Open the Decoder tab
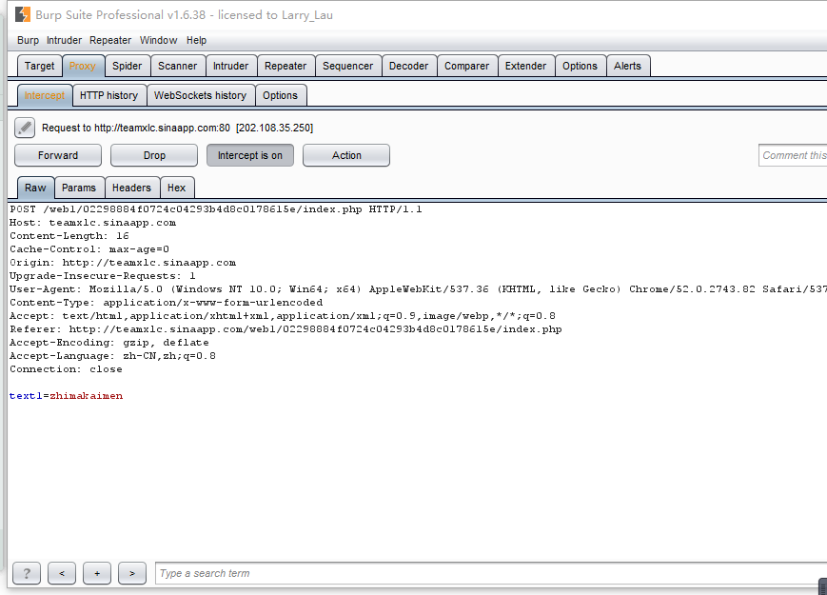Viewport: 827px width, 595px height. (409, 66)
